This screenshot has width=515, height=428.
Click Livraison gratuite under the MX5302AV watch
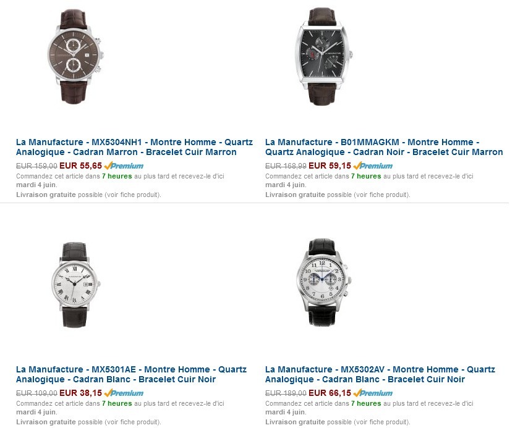[x=295, y=422]
